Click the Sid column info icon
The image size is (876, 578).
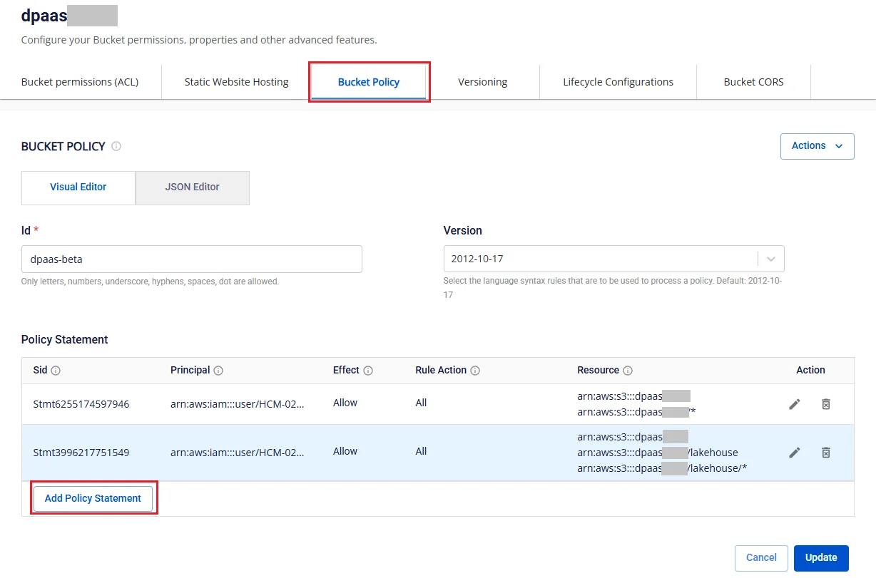pos(56,371)
